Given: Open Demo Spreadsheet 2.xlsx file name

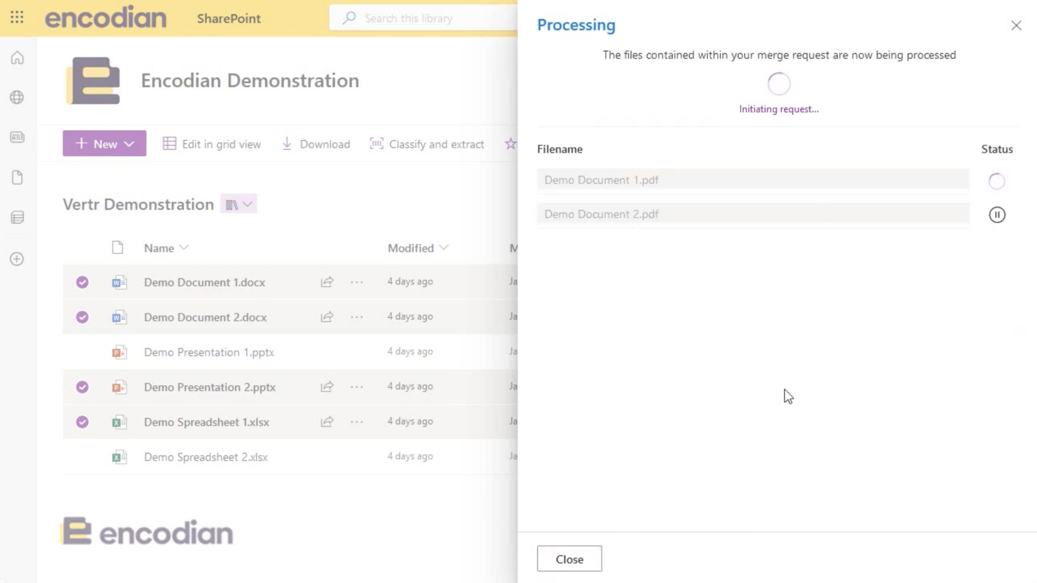Looking at the screenshot, I should (x=206, y=457).
